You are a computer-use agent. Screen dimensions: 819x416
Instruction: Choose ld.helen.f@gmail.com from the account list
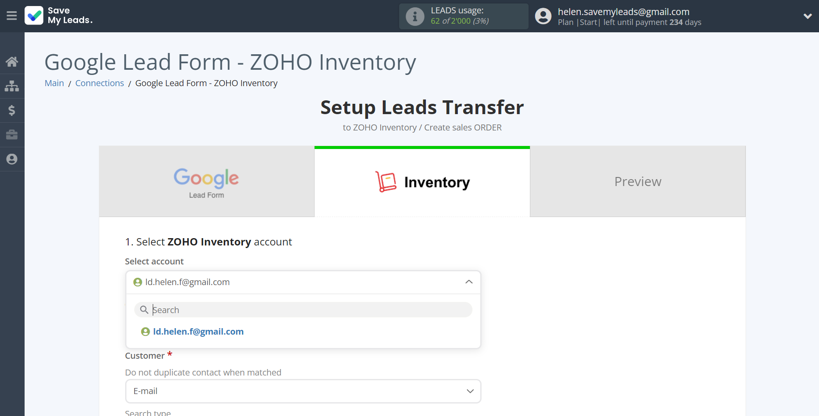[x=198, y=332]
